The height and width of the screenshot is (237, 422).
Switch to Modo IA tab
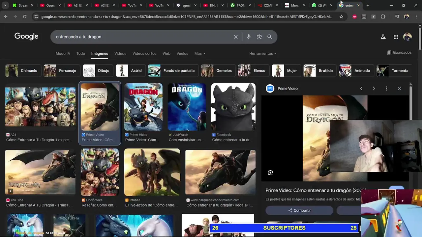point(63,53)
